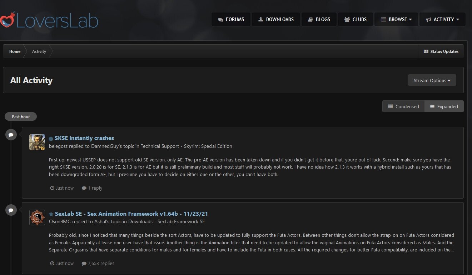Open the topic SKSE instantly crashes
This screenshot has width=472, height=275.
point(84,138)
